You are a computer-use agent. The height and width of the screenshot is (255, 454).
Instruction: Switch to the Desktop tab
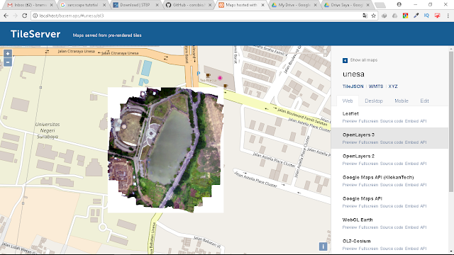374,101
